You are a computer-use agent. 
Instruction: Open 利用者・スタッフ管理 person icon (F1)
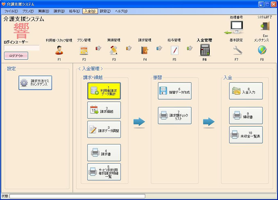pyautogui.click(x=59, y=50)
